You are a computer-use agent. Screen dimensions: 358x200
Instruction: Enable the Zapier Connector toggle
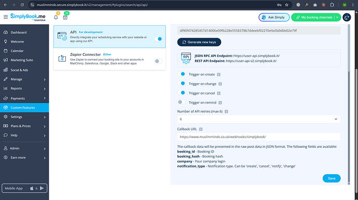(x=158, y=61)
